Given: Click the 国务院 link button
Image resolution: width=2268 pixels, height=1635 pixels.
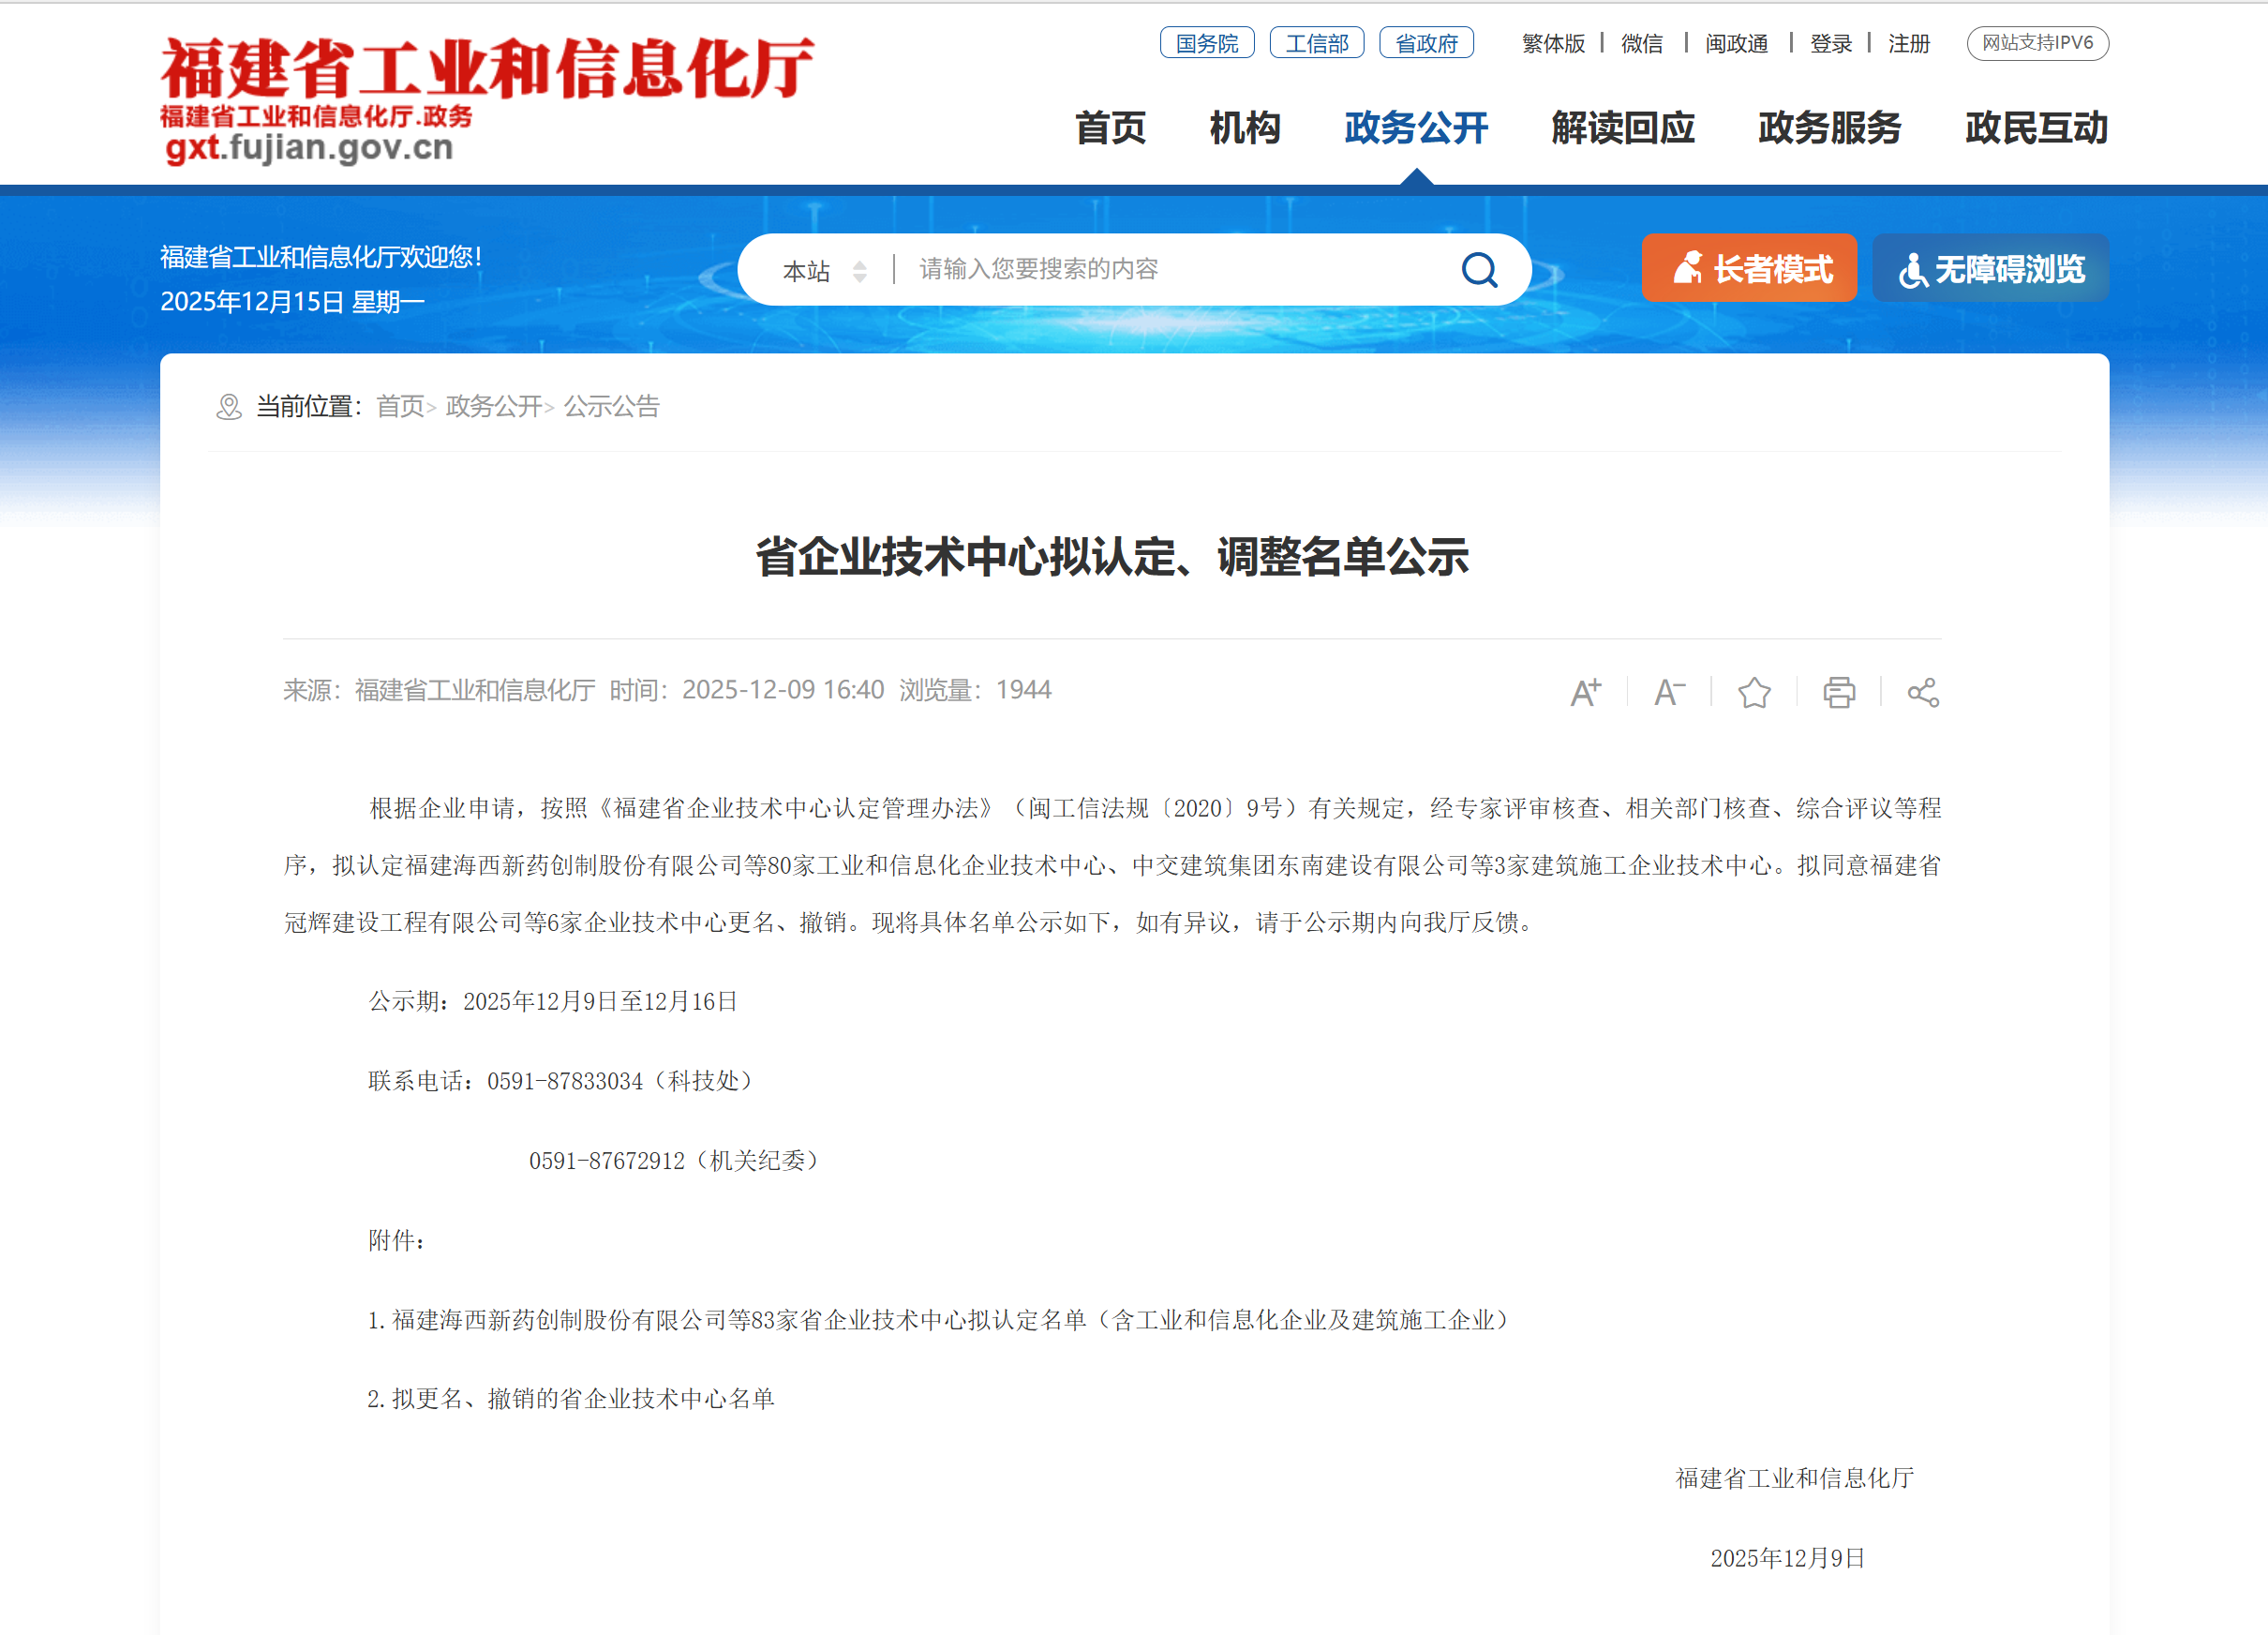Looking at the screenshot, I should pyautogui.click(x=1206, y=43).
